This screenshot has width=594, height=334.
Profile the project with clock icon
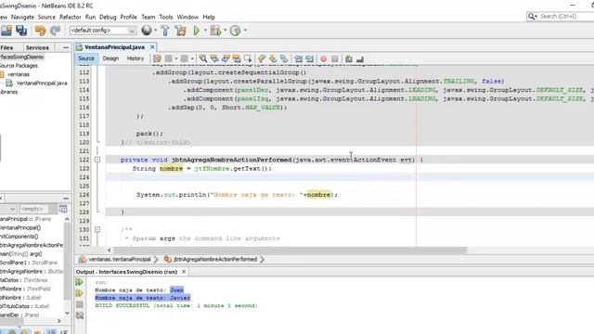[x=235, y=31]
